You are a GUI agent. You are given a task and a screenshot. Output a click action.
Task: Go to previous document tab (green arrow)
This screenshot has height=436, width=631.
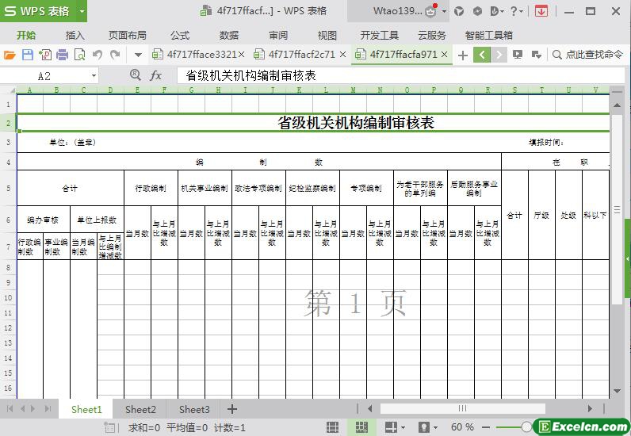point(482,55)
